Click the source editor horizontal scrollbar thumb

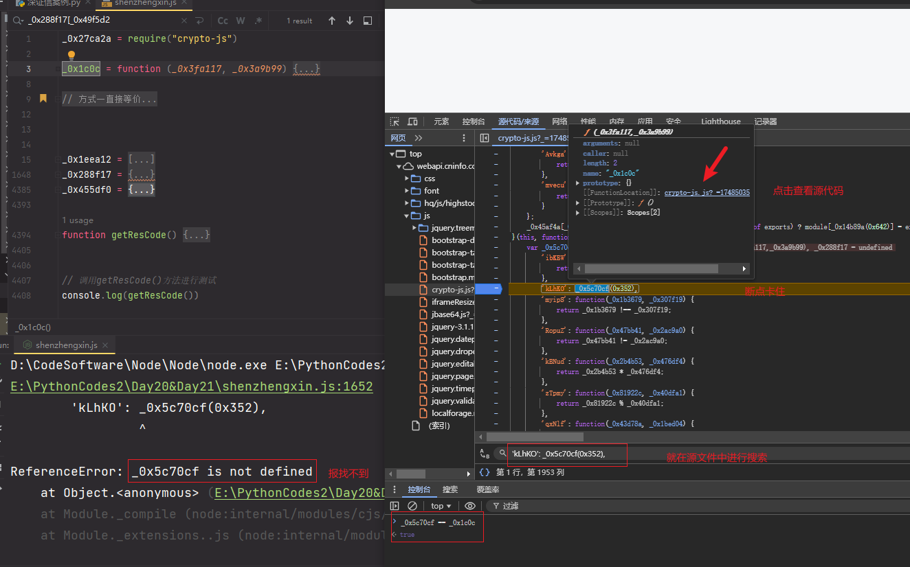(535, 437)
